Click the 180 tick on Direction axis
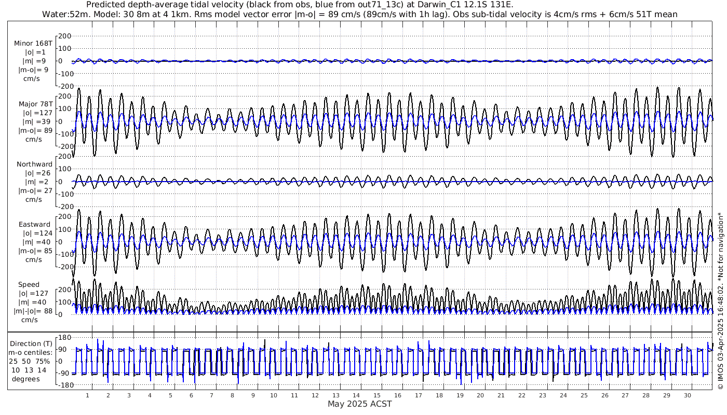The height and width of the screenshot is (415, 727). tap(64, 338)
